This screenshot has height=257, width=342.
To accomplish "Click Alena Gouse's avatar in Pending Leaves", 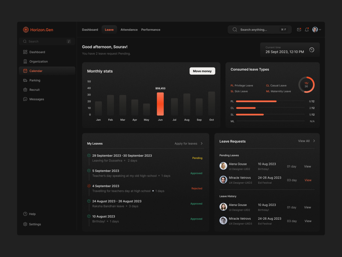I will [223, 166].
